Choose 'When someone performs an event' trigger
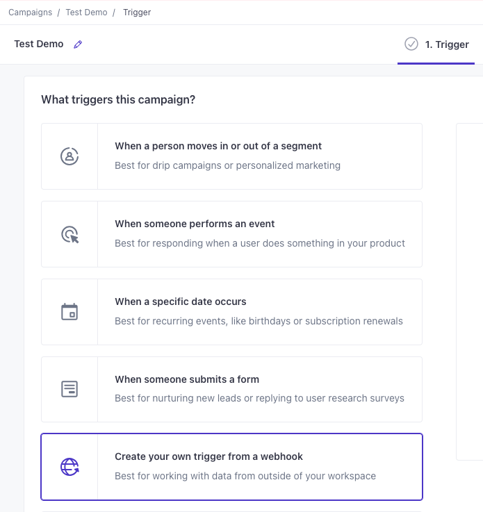The width and height of the screenshot is (483, 512). click(x=195, y=224)
